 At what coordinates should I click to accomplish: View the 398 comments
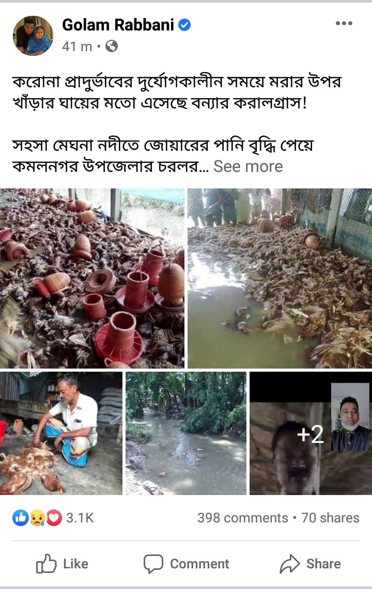click(243, 518)
